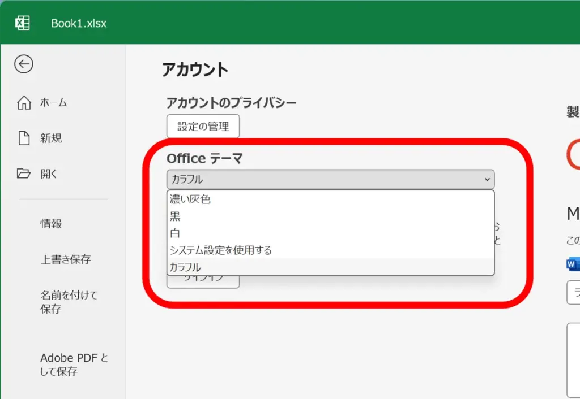Click the folder icon beside 開く
The image size is (580, 399).
coord(24,174)
